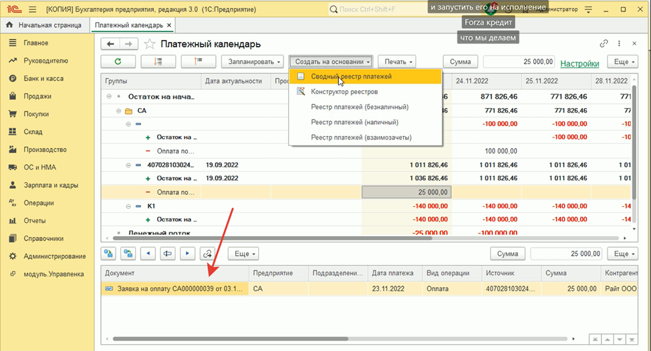The height and width of the screenshot is (351, 651).
Task: Open the upper Еще dropdown
Action: (622, 61)
